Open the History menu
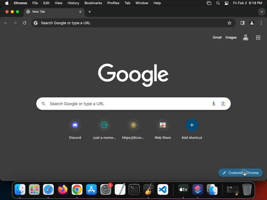 (x=73, y=3)
